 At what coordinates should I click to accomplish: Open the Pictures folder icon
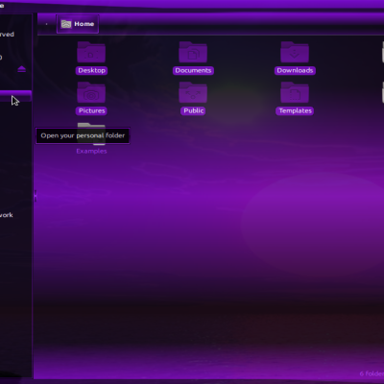tap(91, 93)
